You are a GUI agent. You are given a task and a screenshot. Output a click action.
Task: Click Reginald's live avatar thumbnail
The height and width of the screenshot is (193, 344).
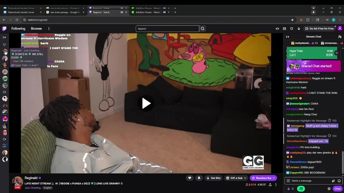coord(17,182)
